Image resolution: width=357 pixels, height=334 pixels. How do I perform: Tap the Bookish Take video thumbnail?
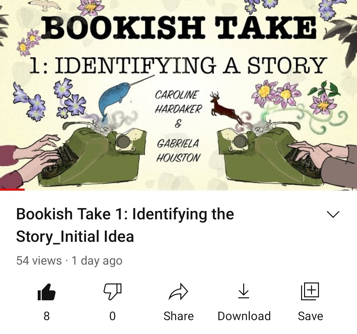coord(179,95)
